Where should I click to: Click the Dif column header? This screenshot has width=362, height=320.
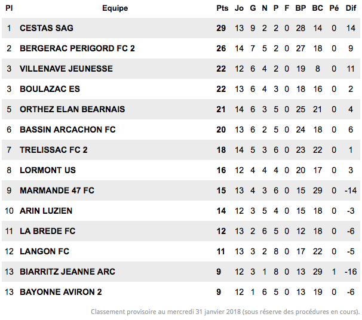tap(351, 8)
